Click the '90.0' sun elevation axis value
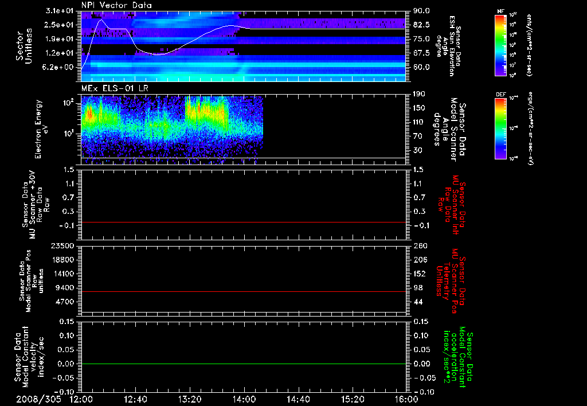Screen dimensions: 587x406 (421, 11)
